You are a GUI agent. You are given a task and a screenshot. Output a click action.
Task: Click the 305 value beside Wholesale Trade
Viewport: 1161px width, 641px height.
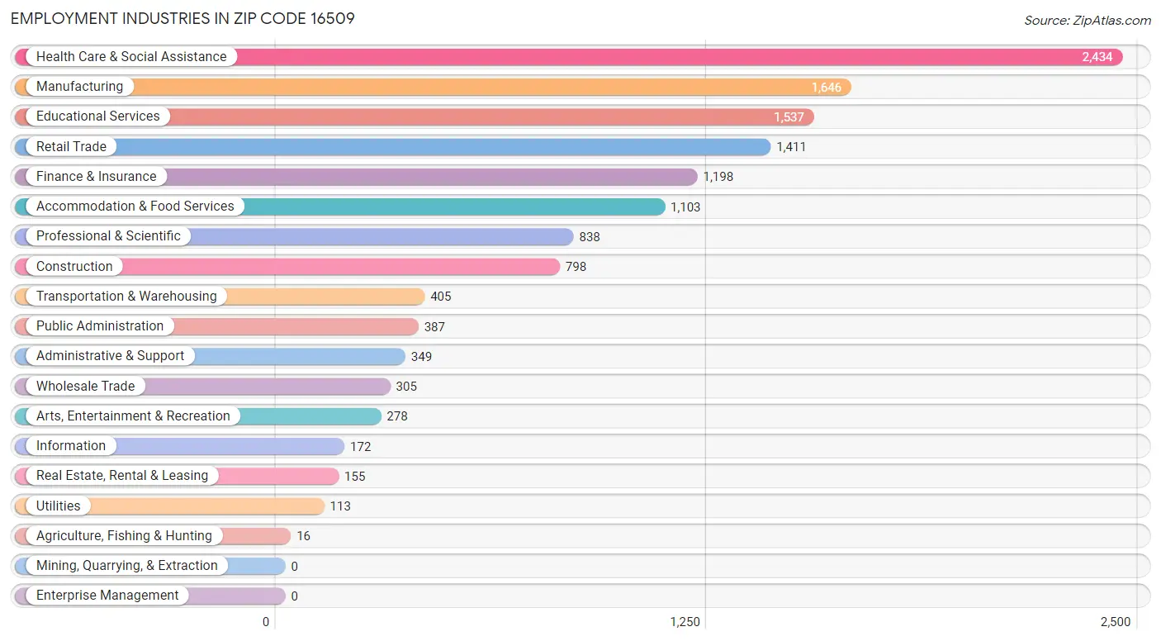(x=406, y=387)
